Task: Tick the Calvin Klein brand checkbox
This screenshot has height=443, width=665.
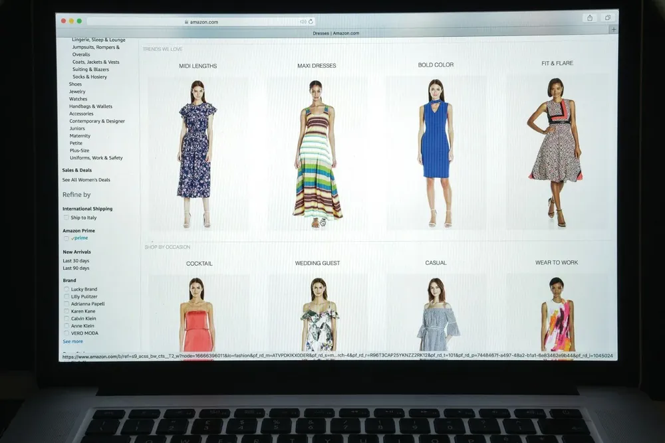Action: click(x=66, y=318)
